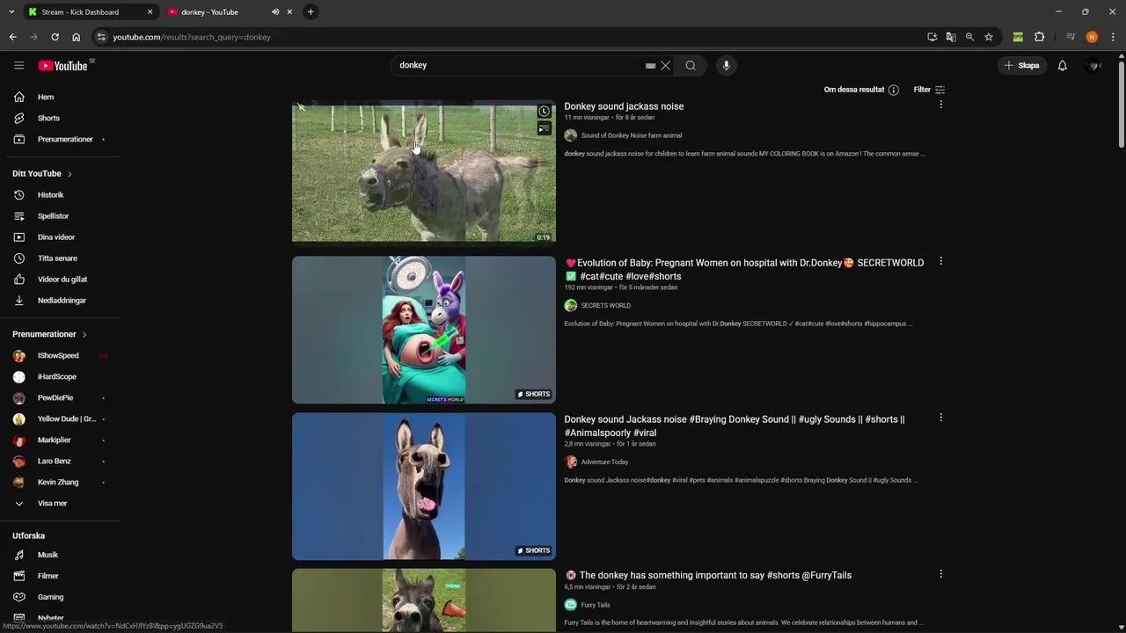Bookmark this page with star icon
This screenshot has width=1126, height=633.
[x=989, y=37]
